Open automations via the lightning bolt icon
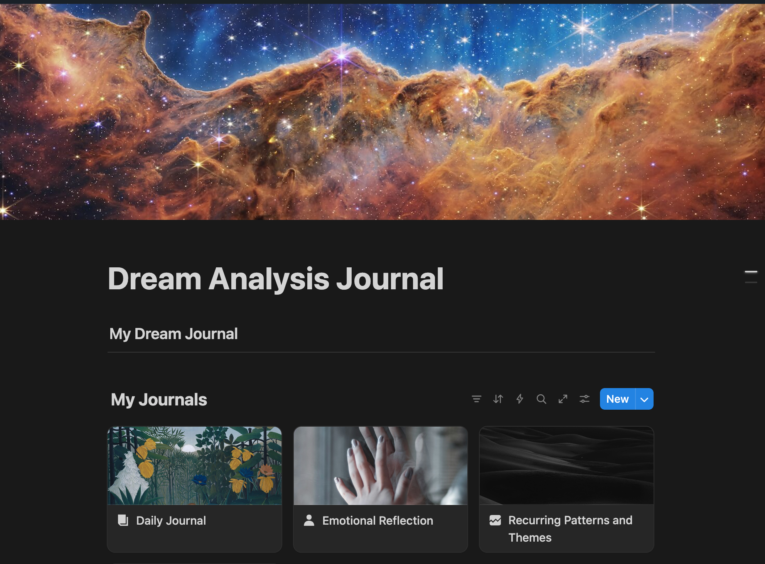This screenshot has height=564, width=765. tap(519, 399)
